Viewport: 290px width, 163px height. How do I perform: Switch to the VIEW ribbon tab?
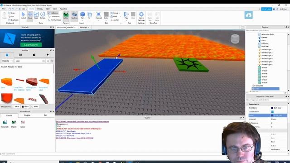[x=55, y=9]
